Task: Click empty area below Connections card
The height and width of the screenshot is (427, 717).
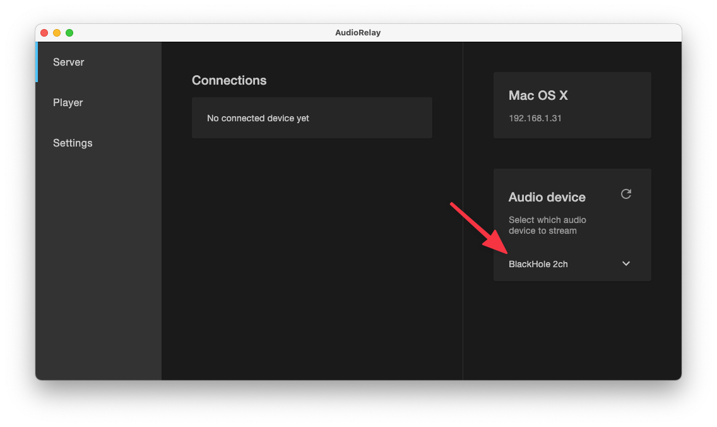Action: [312, 253]
